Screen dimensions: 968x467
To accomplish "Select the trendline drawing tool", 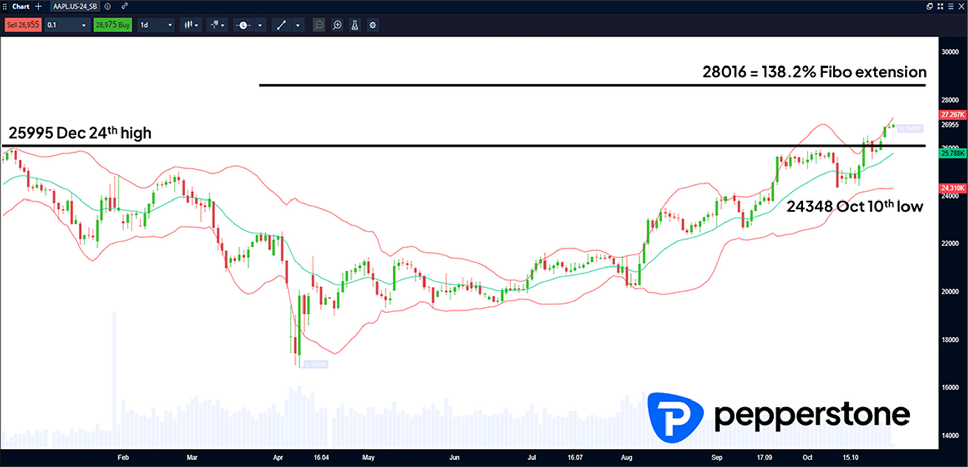I will coord(281,25).
